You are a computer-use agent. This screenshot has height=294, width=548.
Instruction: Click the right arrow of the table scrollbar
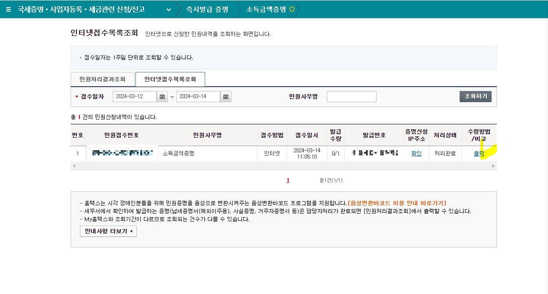pos(493,166)
